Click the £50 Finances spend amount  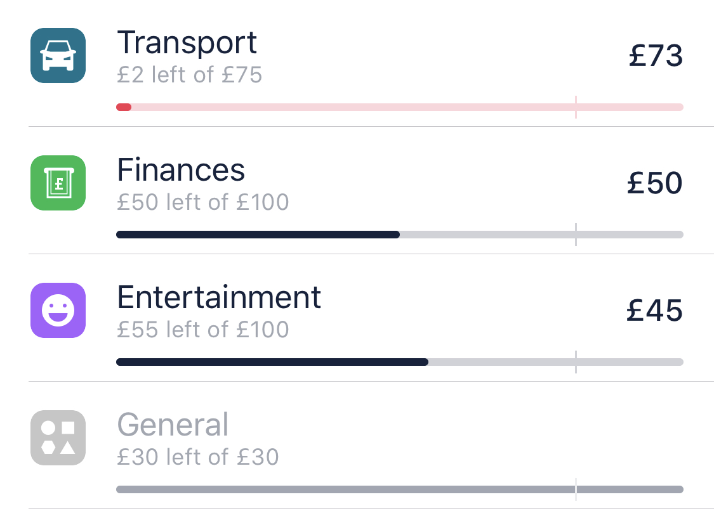654,183
